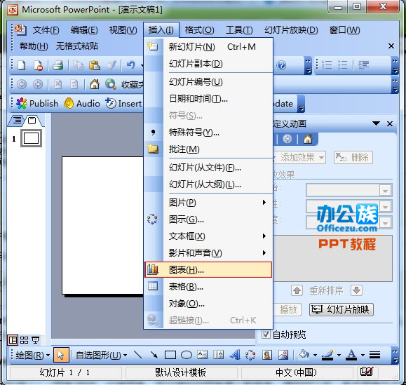406x385 pixels.
Task: Click the spelling status icon
Action: pyautogui.click(x=367, y=372)
